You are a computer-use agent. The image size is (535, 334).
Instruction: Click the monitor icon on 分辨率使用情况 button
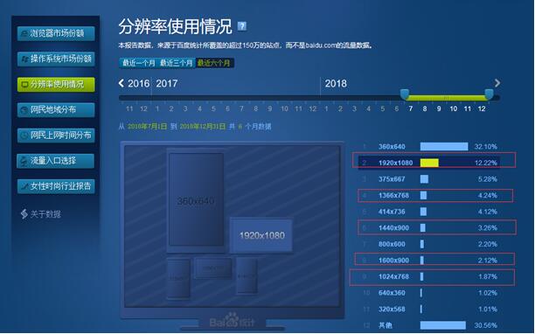[24, 84]
